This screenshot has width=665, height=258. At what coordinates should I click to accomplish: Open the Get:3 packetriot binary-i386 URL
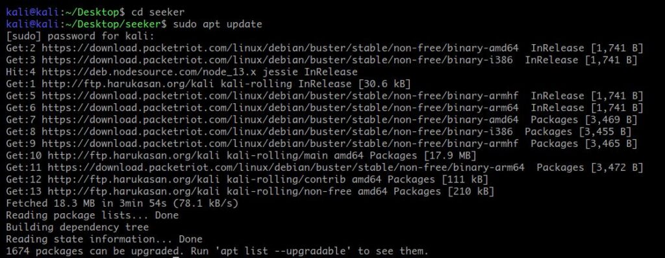pos(277,60)
